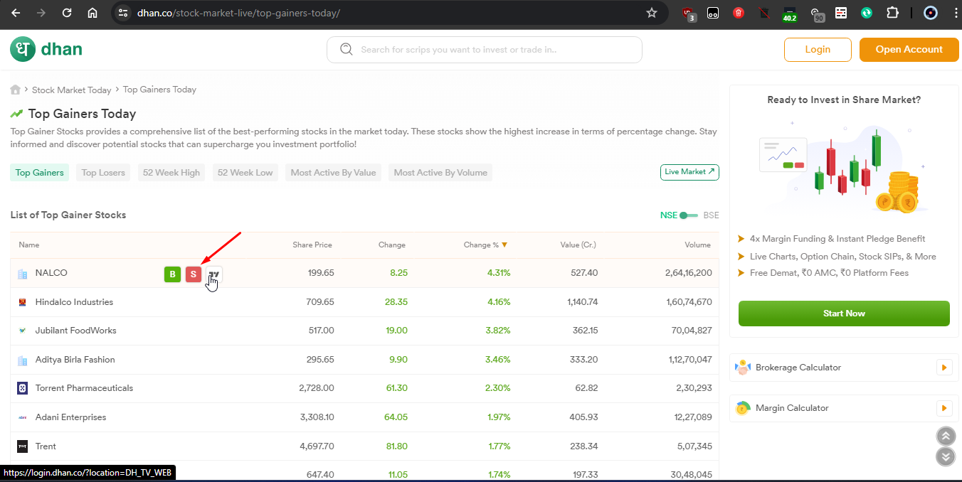Open Trent stock name
962x482 pixels.
point(46,446)
